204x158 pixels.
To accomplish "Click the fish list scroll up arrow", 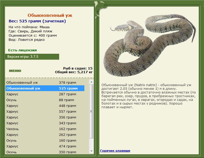I will [91, 82].
